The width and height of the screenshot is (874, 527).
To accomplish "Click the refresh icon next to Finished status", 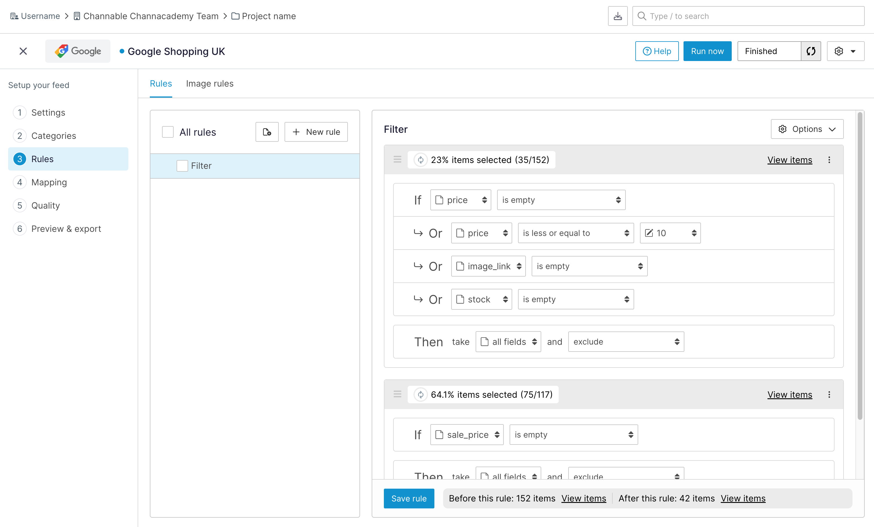I will (811, 51).
